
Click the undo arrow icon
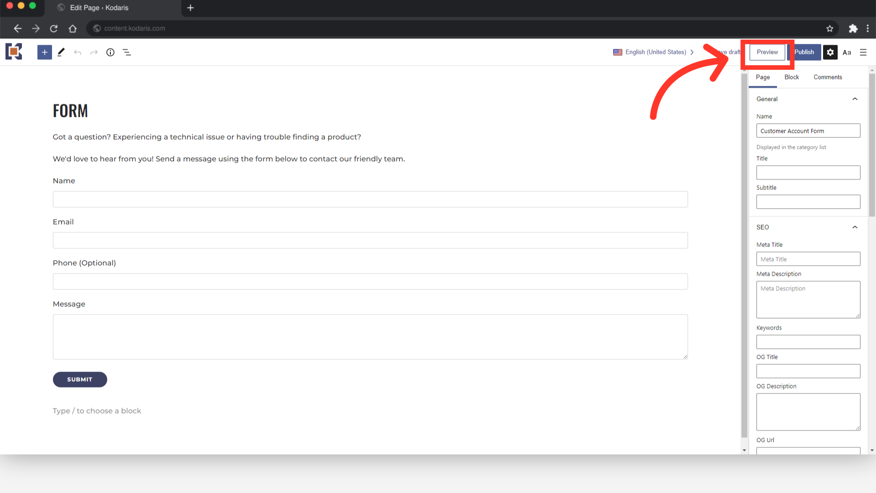click(x=78, y=52)
